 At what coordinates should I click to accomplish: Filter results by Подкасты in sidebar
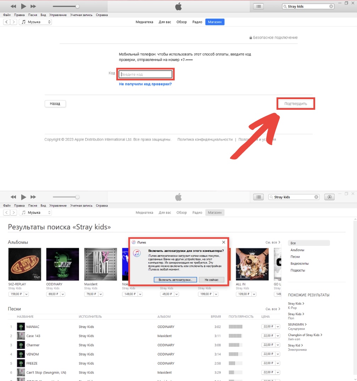pos(298,271)
